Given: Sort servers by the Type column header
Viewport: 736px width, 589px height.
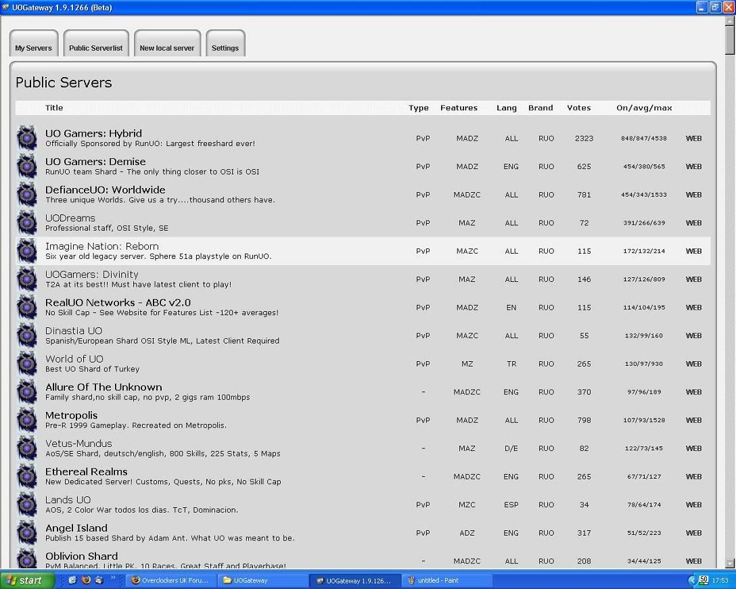Looking at the screenshot, I should (x=418, y=108).
